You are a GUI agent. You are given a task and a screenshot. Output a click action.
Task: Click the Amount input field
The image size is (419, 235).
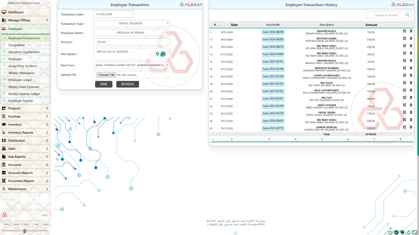(132, 42)
